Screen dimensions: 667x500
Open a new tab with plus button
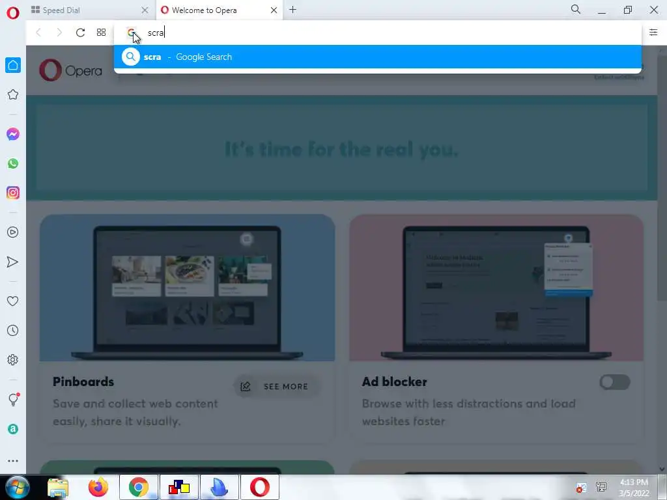pos(292,10)
